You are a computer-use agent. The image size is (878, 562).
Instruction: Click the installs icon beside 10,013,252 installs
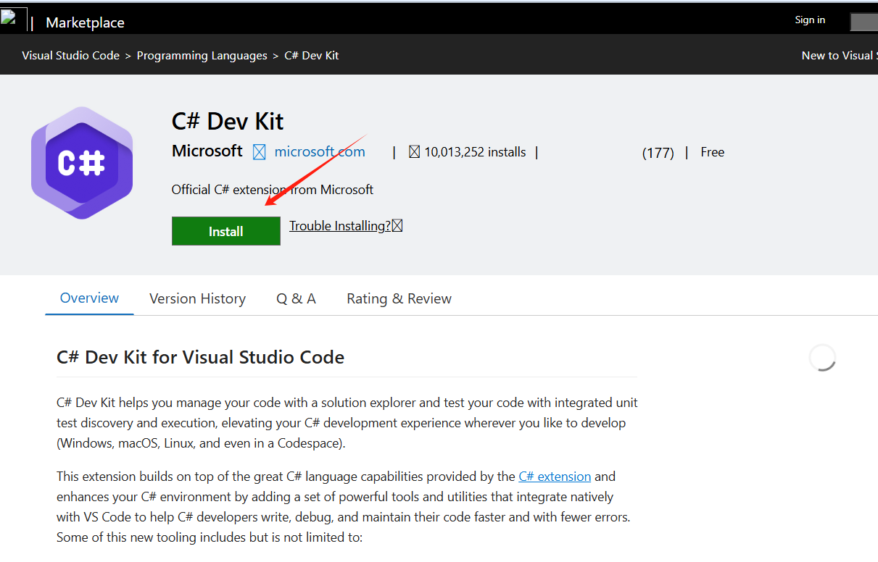(x=415, y=152)
